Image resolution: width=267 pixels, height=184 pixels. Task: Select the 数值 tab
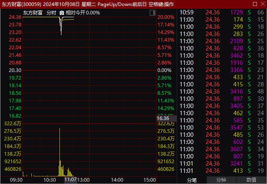point(251,180)
